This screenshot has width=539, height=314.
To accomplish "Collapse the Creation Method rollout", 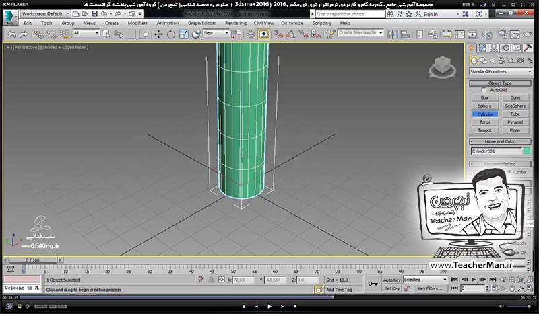I will (500, 164).
